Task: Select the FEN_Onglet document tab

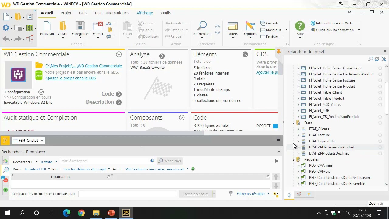Action: coord(28,140)
